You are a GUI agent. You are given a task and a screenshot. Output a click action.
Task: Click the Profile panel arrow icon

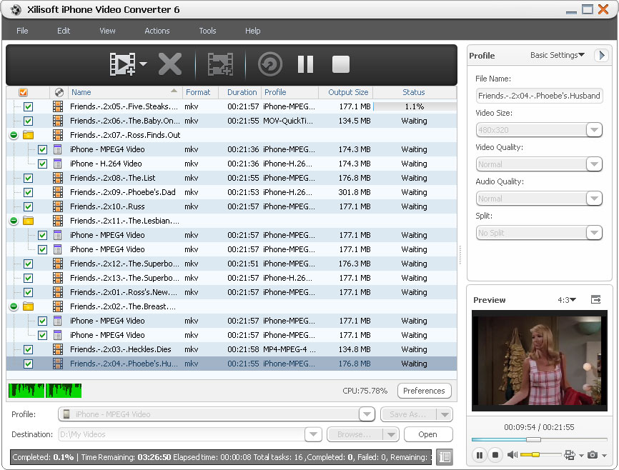(601, 55)
